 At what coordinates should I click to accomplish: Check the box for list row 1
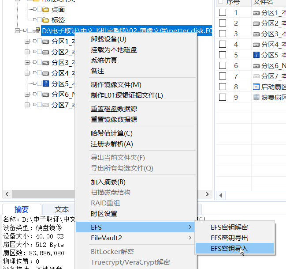[223, 13]
